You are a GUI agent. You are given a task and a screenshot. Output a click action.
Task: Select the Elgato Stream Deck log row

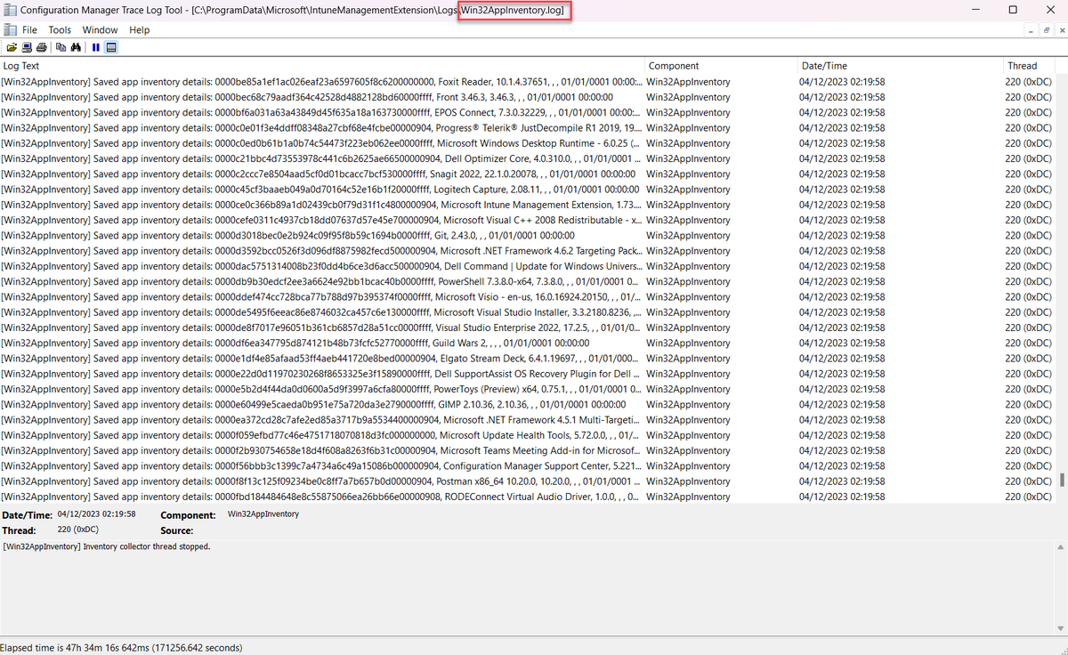(529, 358)
